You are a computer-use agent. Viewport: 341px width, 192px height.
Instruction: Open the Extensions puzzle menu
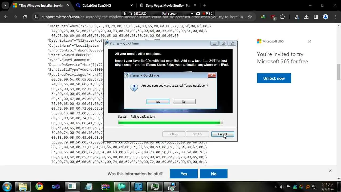click(282, 17)
